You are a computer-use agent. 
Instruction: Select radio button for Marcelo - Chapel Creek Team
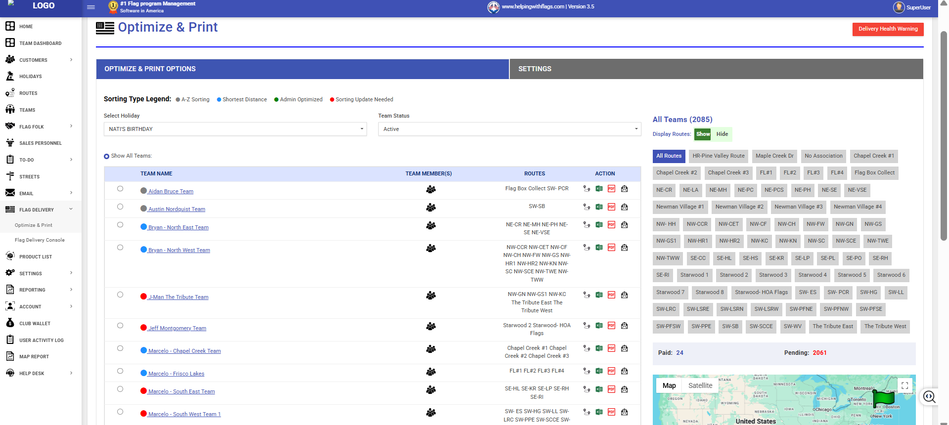120,348
